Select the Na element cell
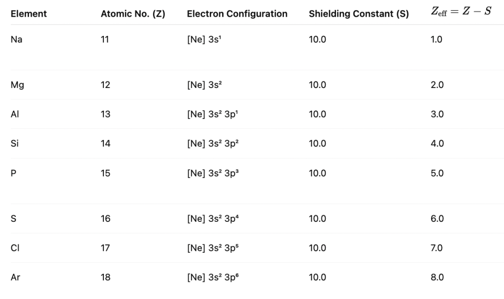This screenshot has width=504, height=299. tap(16, 39)
